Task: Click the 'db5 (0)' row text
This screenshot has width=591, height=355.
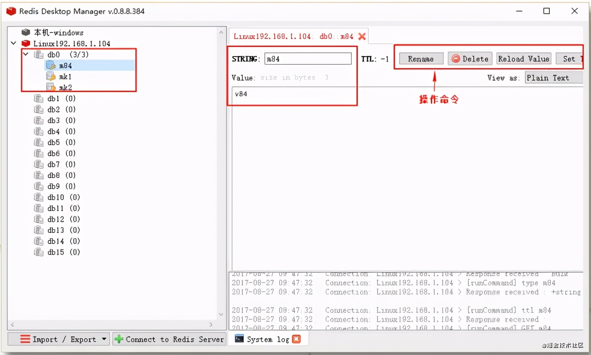Action: point(61,143)
